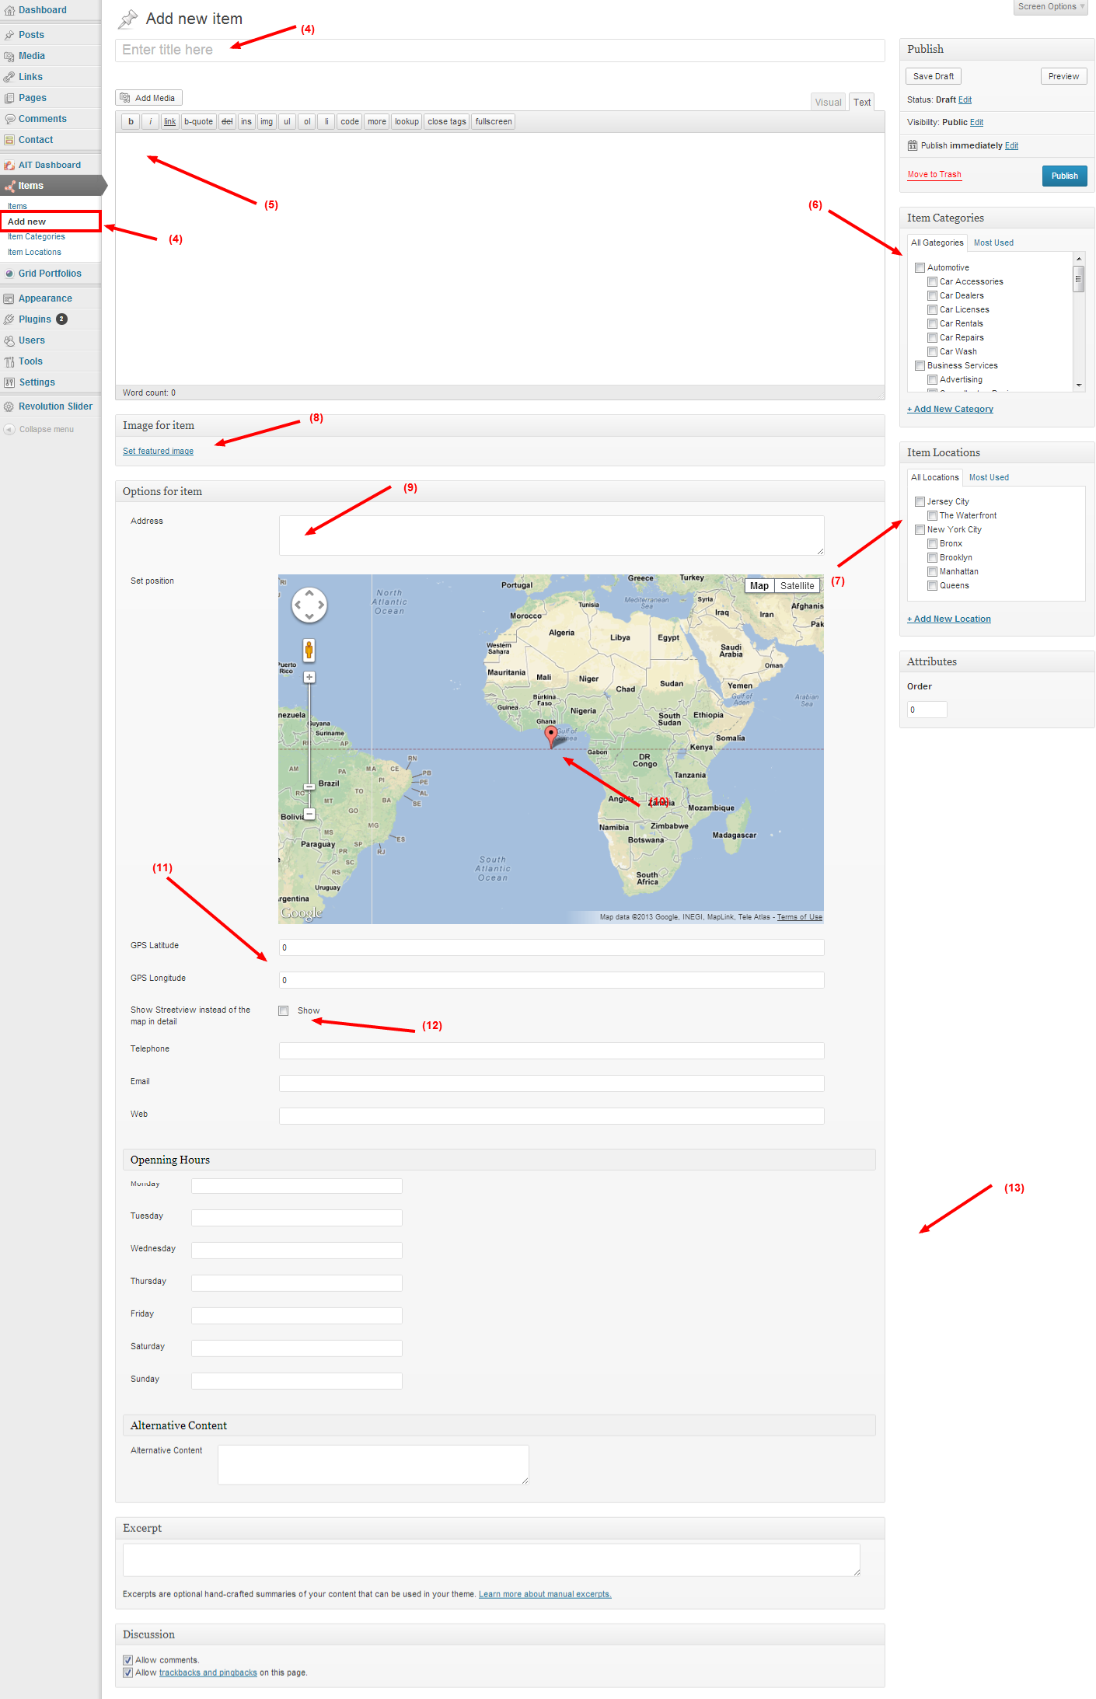
Task: Click the blue Publish button
Action: tap(1064, 176)
